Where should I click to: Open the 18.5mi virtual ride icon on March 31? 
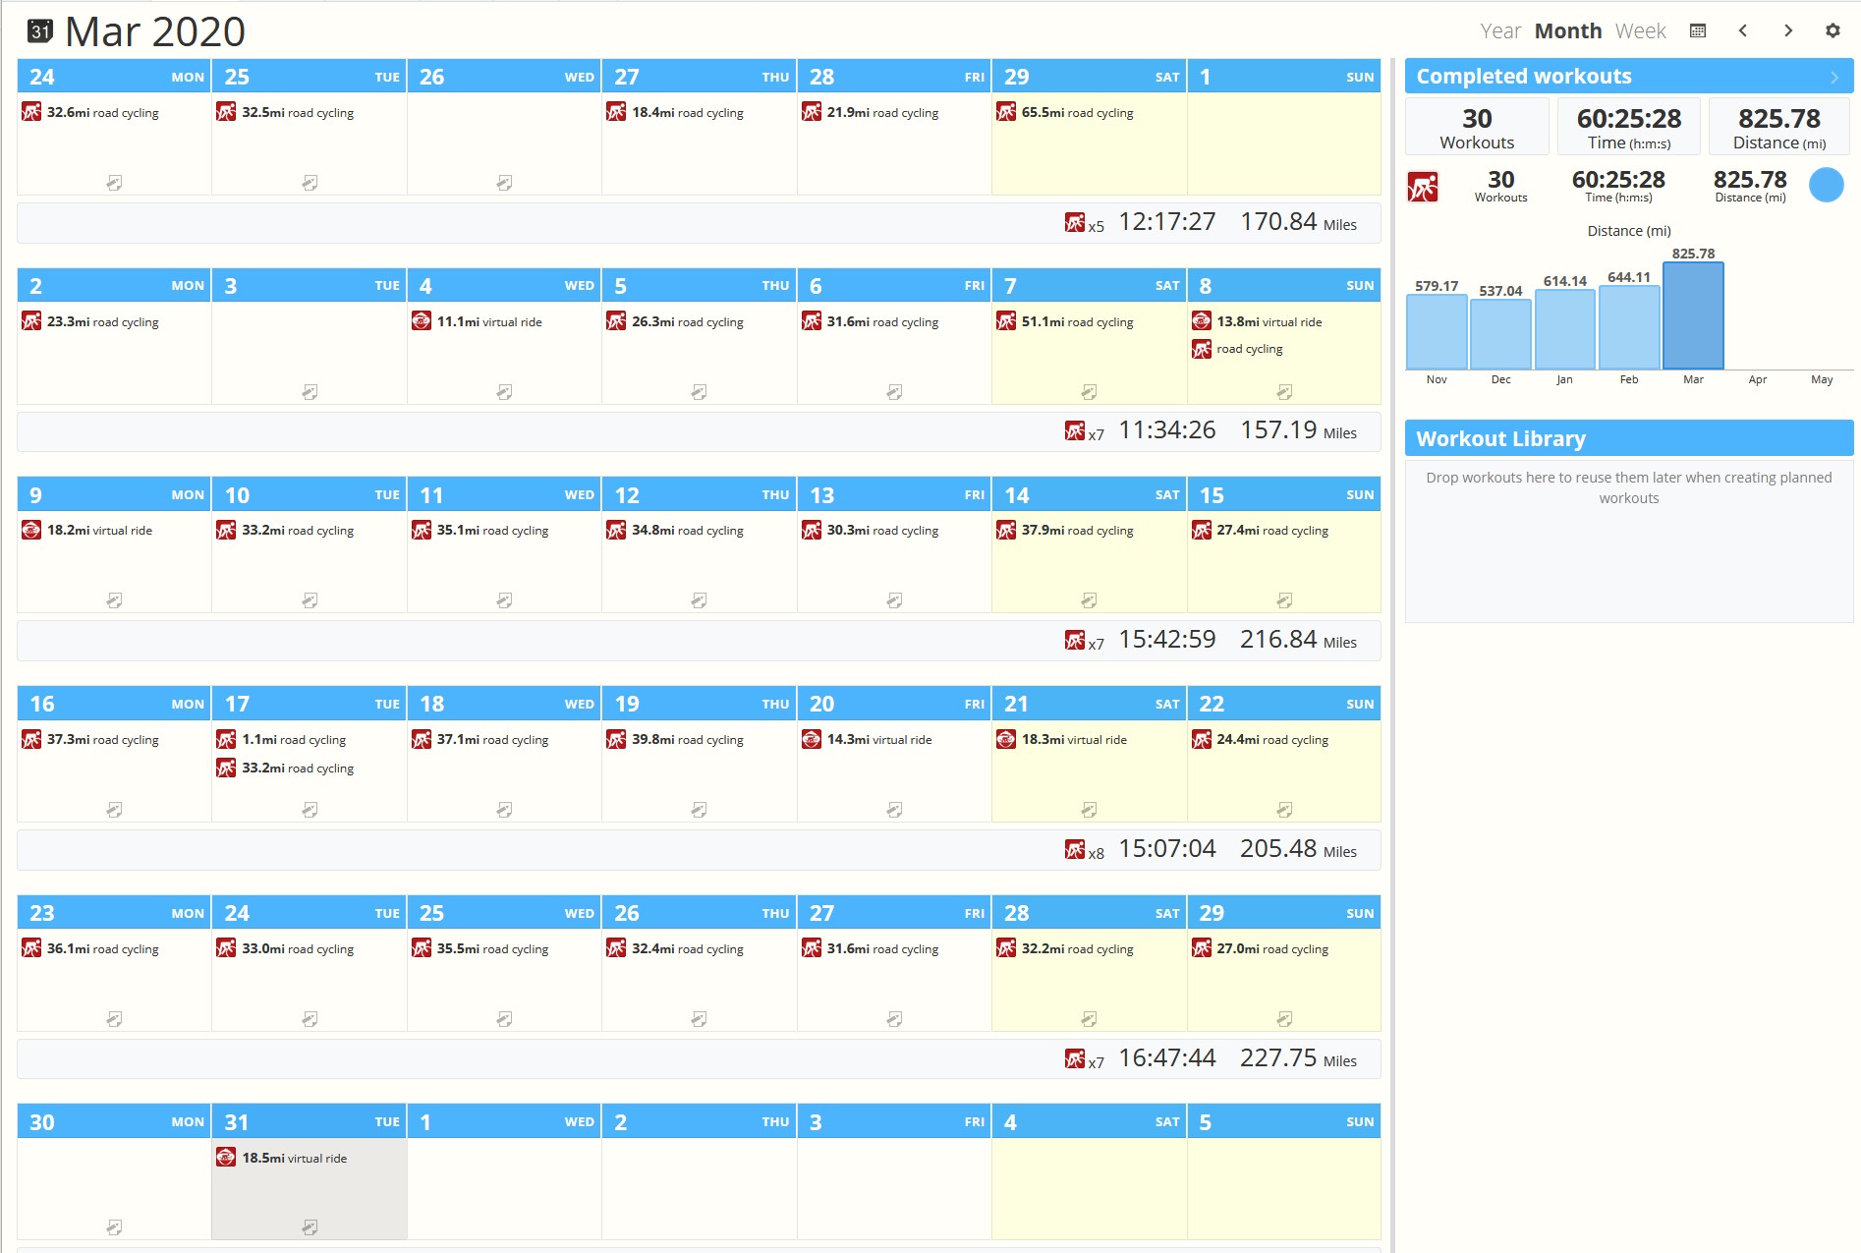tap(226, 1158)
